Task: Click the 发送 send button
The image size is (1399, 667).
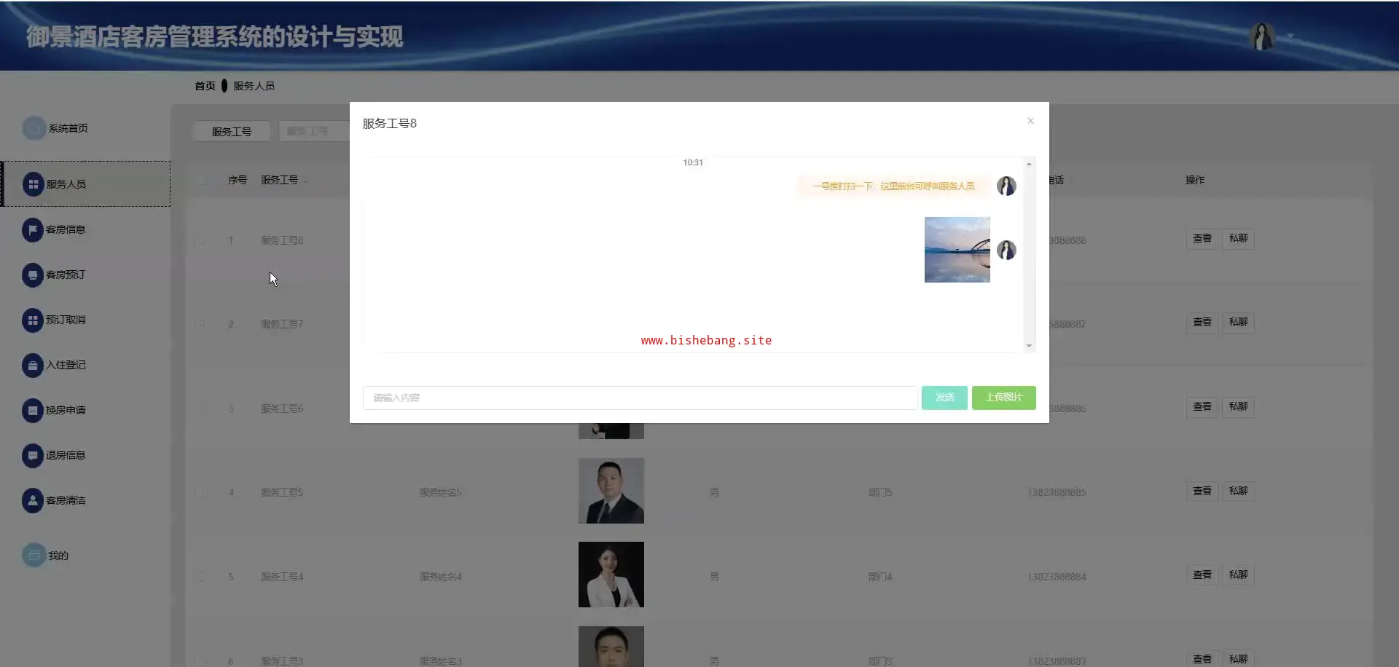Action: [x=944, y=398]
